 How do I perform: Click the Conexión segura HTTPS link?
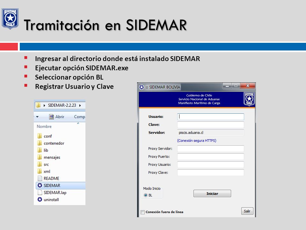[x=197, y=141]
